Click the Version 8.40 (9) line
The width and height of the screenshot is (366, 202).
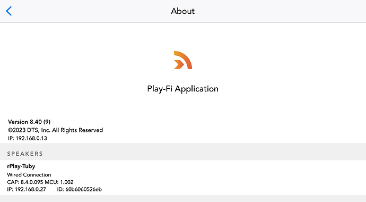[x=29, y=122]
